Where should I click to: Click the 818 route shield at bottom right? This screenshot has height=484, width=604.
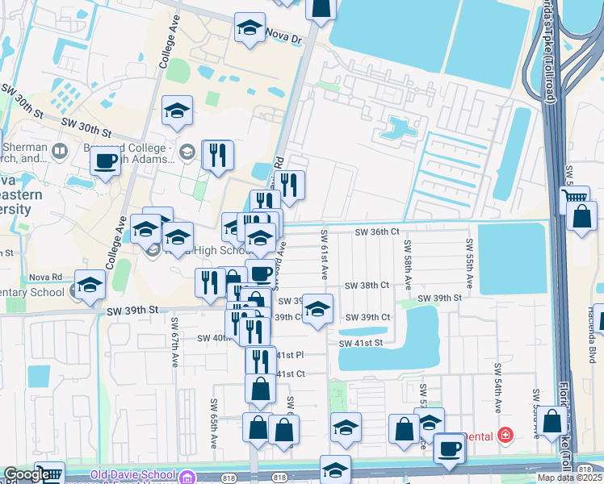click(585, 469)
